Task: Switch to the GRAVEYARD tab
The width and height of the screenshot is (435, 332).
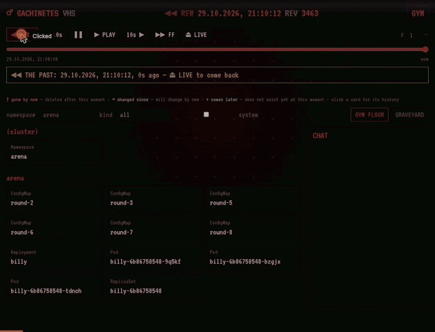Action: click(410, 115)
